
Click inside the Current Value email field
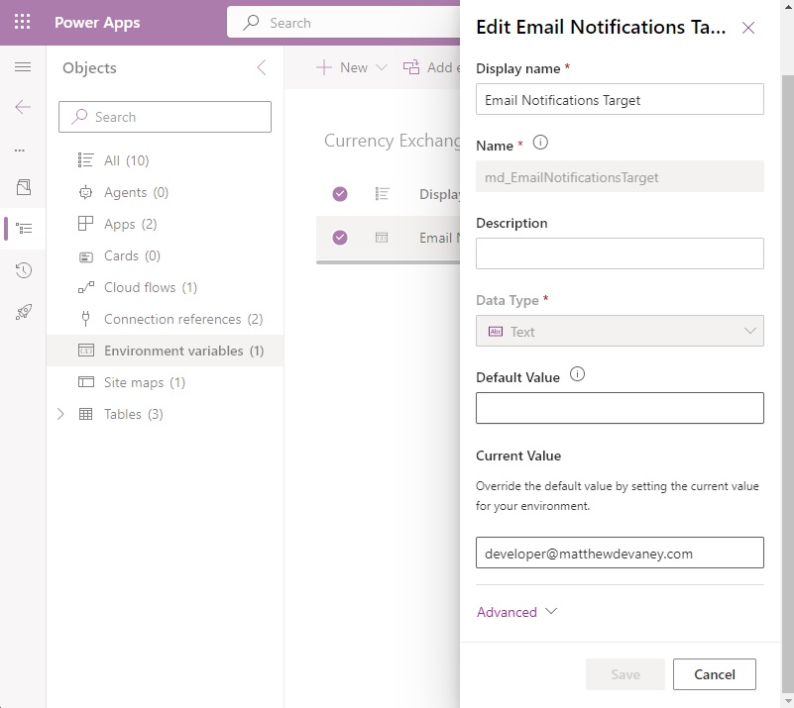(620, 553)
